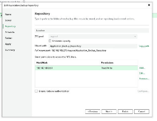Go to the Review step
Viewport: 157px width, 121px height.
[8, 38]
